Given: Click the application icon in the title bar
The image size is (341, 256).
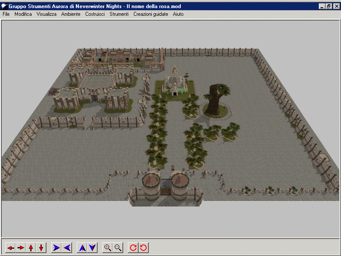Looking at the screenshot, I should tap(4, 6).
